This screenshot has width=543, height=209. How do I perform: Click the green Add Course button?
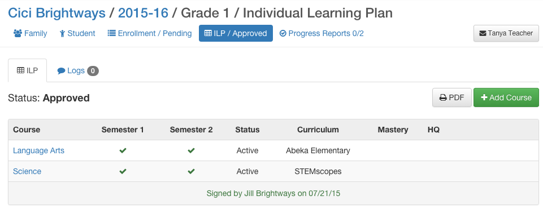(x=506, y=97)
